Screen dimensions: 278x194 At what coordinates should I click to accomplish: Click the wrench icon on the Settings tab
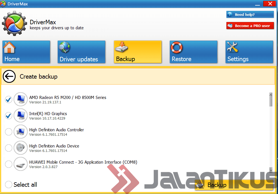click(x=232, y=47)
